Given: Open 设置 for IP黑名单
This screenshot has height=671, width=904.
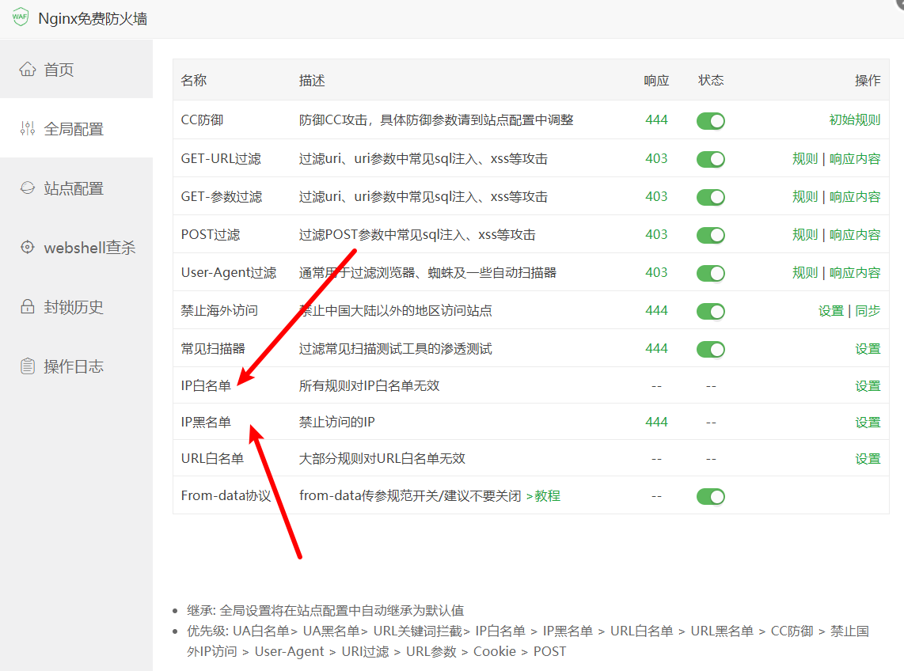Looking at the screenshot, I should [868, 422].
